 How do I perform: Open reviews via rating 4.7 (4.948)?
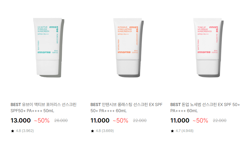pyautogui.click(x=184, y=131)
